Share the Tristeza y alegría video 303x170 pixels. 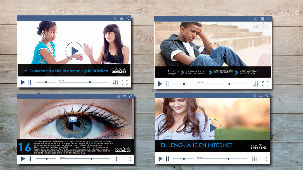268,19
